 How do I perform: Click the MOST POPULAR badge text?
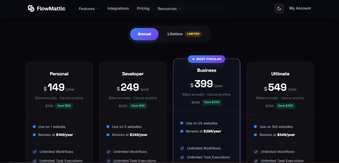coord(208,59)
